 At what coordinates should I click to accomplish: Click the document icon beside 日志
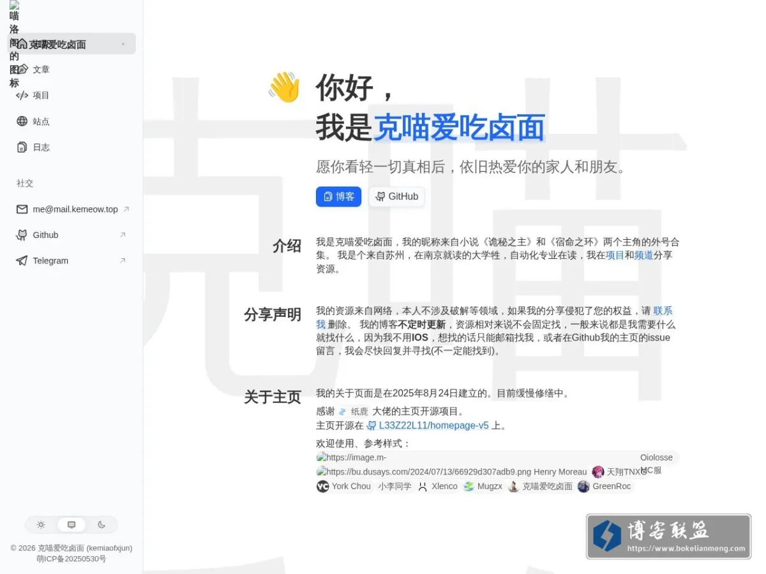click(x=22, y=147)
